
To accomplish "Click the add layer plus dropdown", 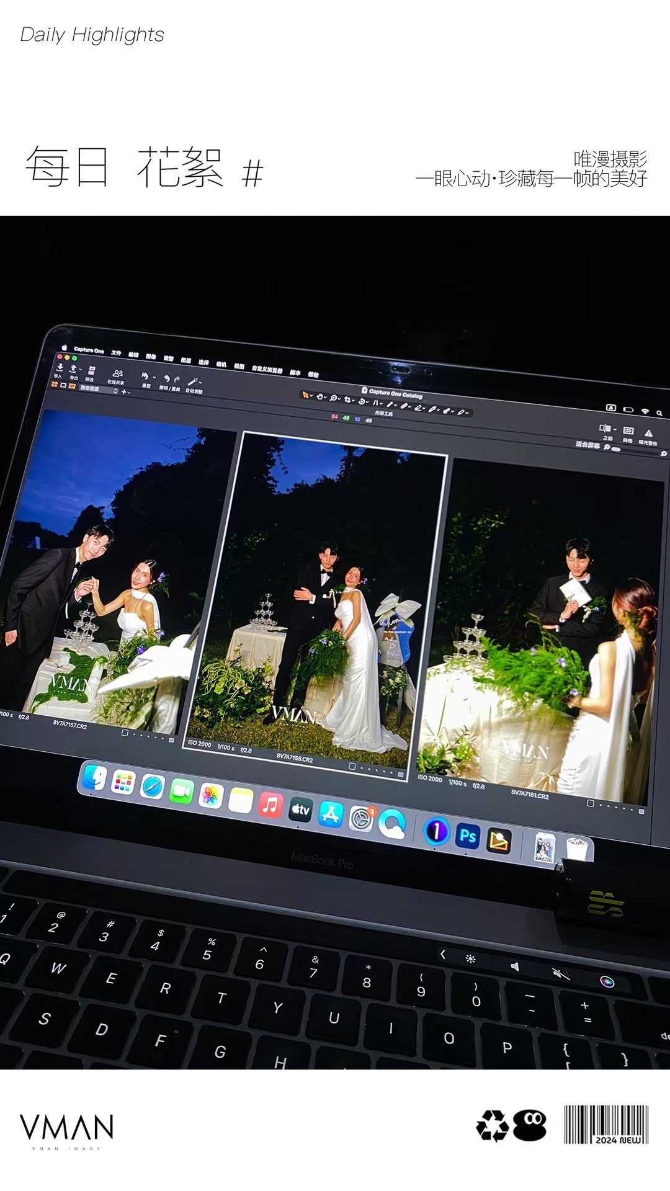I will click(x=126, y=392).
